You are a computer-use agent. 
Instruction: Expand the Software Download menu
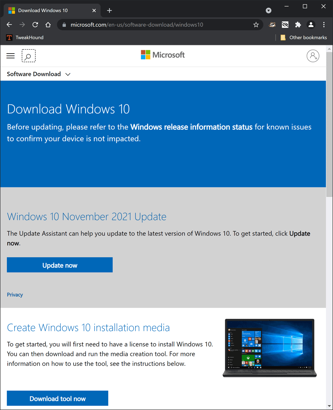(39, 74)
